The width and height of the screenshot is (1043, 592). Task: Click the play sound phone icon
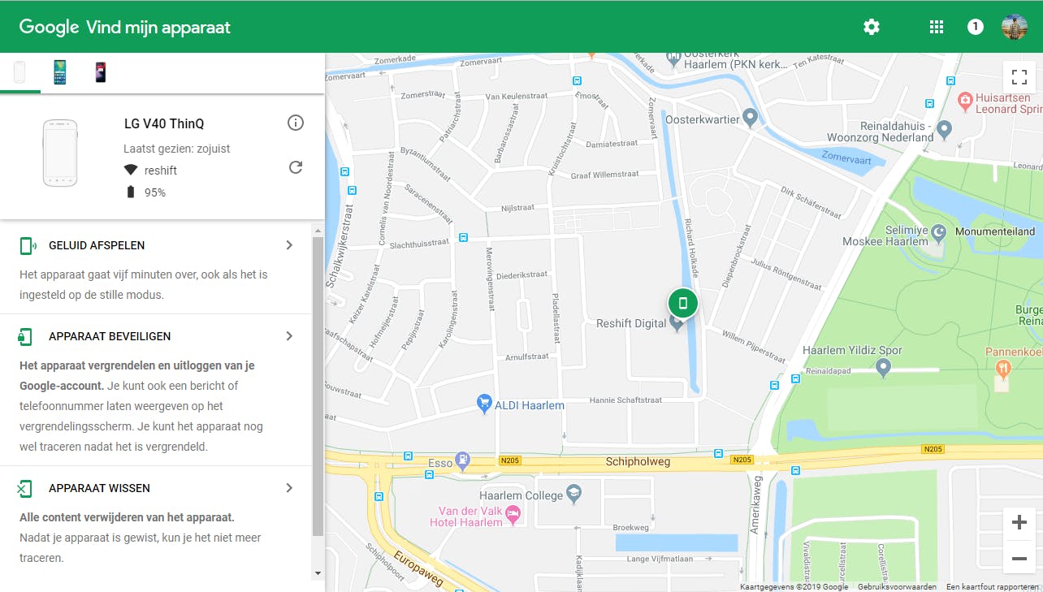(x=28, y=245)
